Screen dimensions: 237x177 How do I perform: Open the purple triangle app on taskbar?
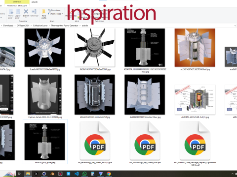pos(101,174)
